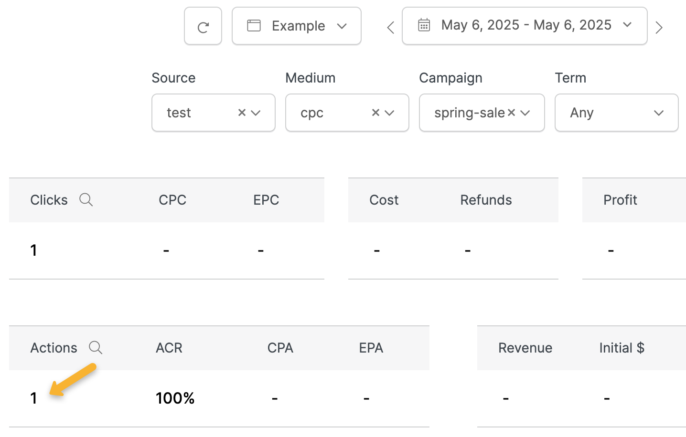Expand the Term dropdown set to Any

[x=616, y=113]
